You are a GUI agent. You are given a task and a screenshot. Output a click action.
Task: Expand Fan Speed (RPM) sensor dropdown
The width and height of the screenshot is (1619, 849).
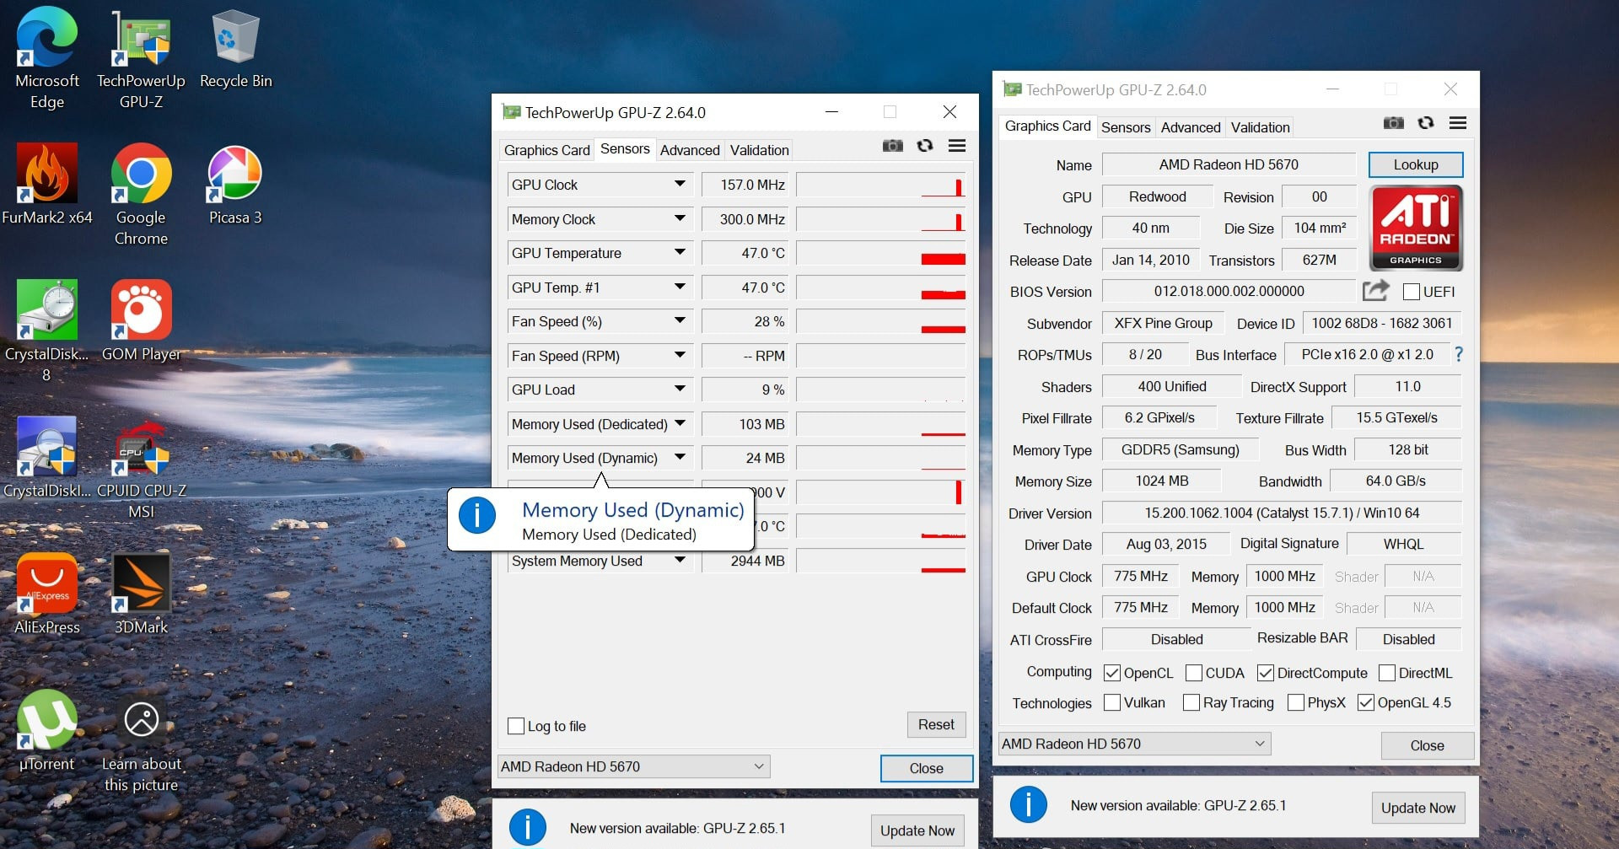[x=680, y=355]
